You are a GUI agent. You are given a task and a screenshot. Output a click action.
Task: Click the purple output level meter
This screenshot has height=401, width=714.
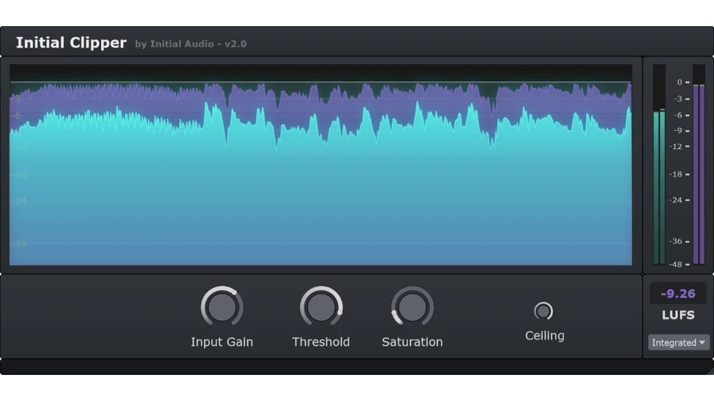(x=699, y=165)
